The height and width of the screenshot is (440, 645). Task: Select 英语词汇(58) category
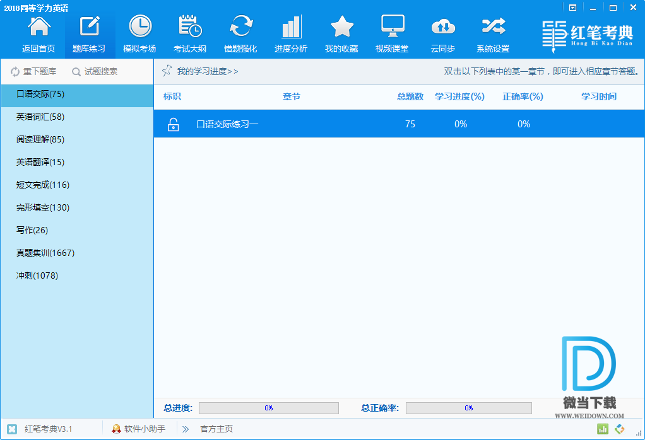78,117
